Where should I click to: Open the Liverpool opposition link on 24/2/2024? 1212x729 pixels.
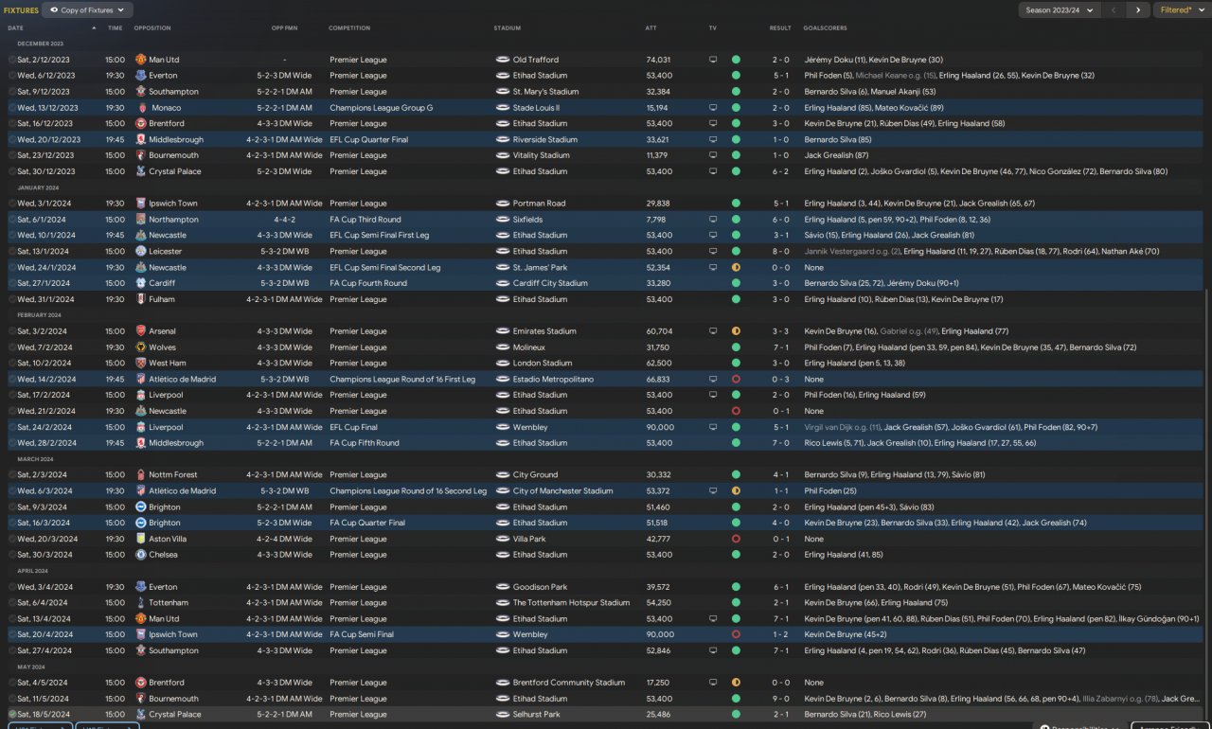[167, 427]
